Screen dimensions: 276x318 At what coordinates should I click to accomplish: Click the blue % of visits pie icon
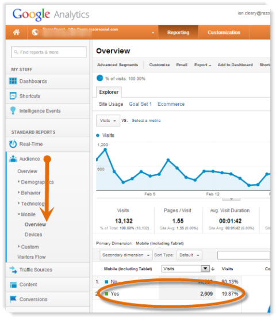tap(100, 78)
